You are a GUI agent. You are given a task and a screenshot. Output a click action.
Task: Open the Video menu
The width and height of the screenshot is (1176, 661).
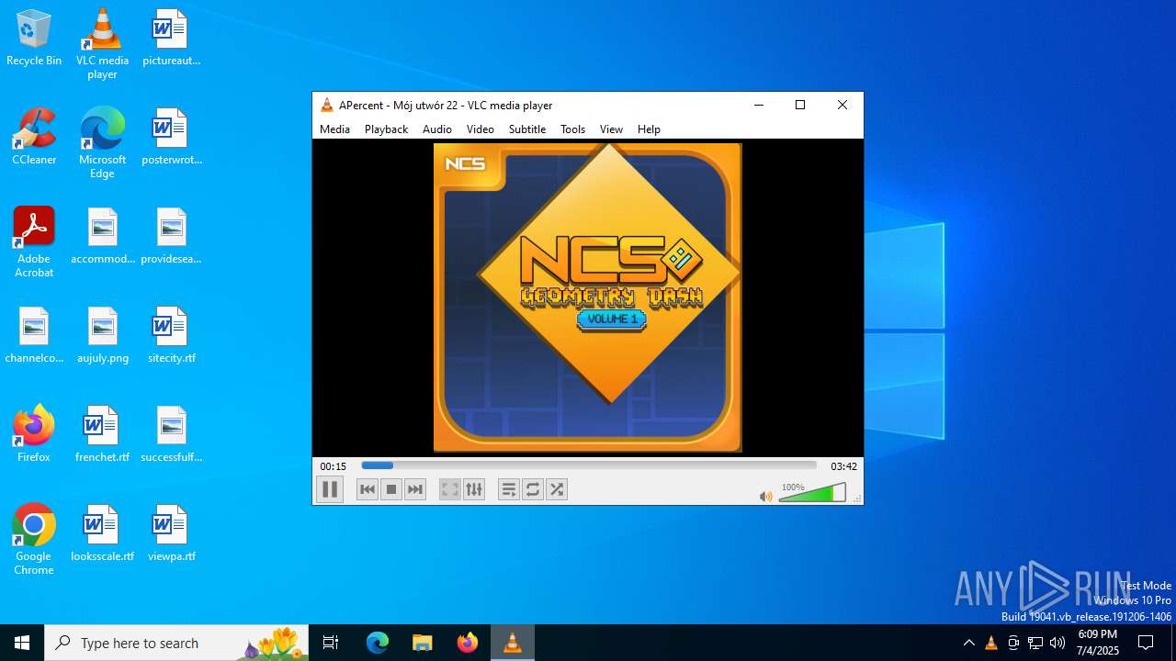[x=480, y=129]
